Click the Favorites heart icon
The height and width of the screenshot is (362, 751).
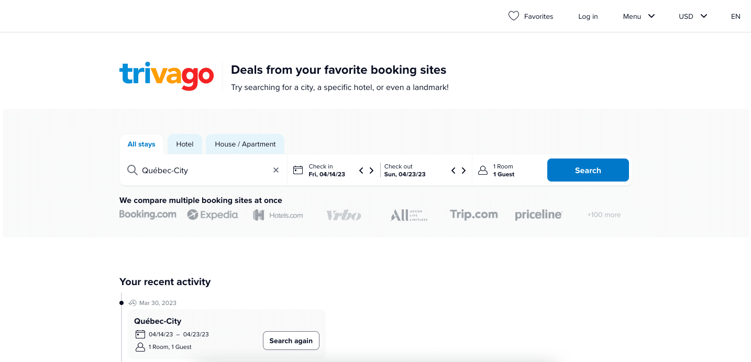pos(514,16)
